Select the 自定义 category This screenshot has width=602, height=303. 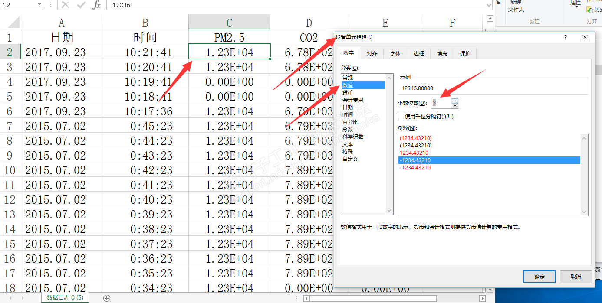coord(363,159)
